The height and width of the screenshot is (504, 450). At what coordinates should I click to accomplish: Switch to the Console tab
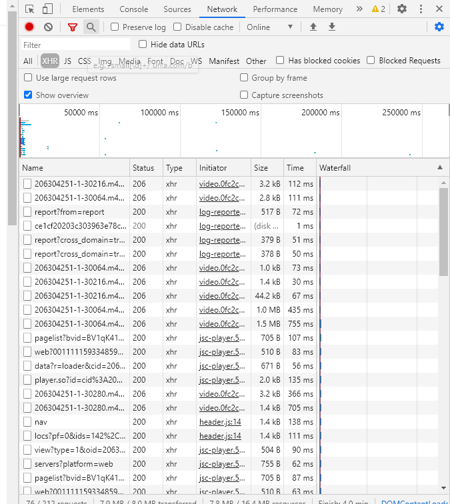pos(134,9)
